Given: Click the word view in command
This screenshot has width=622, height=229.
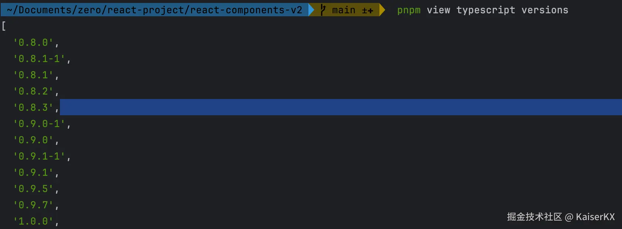Looking at the screenshot, I should click(x=438, y=10).
